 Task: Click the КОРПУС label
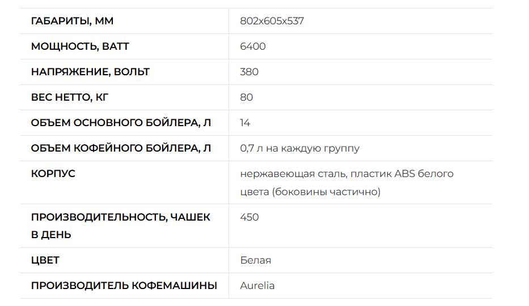(53, 174)
